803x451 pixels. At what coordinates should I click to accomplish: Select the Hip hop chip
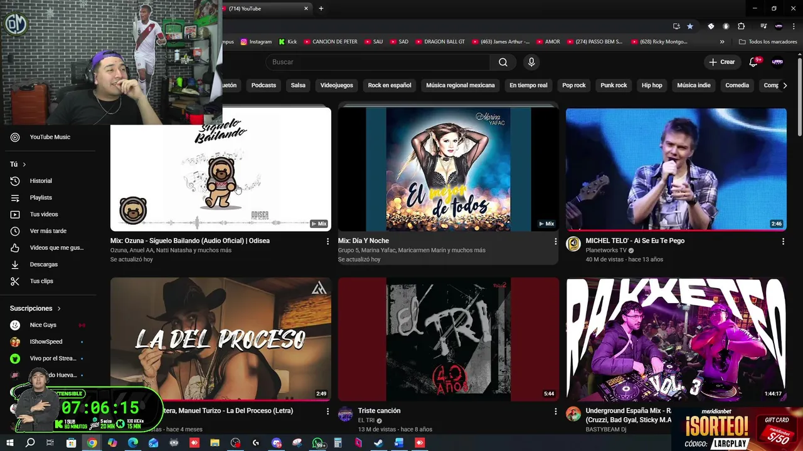pos(652,85)
